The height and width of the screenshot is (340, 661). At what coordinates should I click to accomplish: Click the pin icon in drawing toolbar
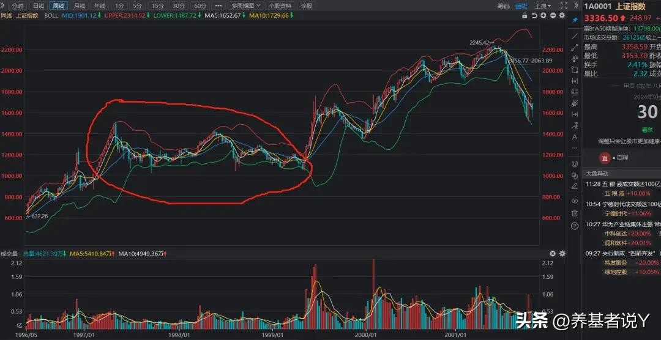[x=575, y=20]
